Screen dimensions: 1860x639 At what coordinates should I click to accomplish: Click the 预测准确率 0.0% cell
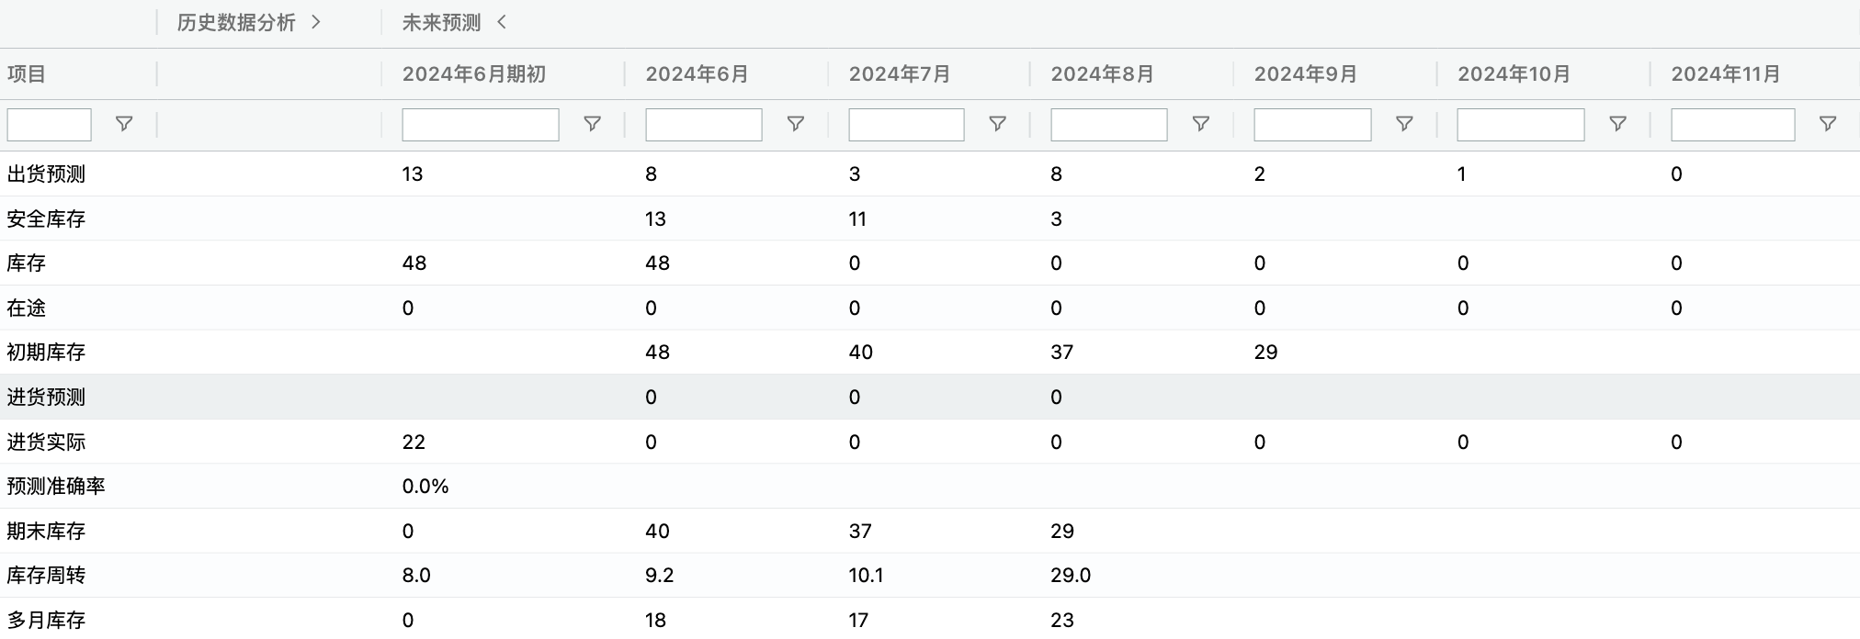(425, 487)
